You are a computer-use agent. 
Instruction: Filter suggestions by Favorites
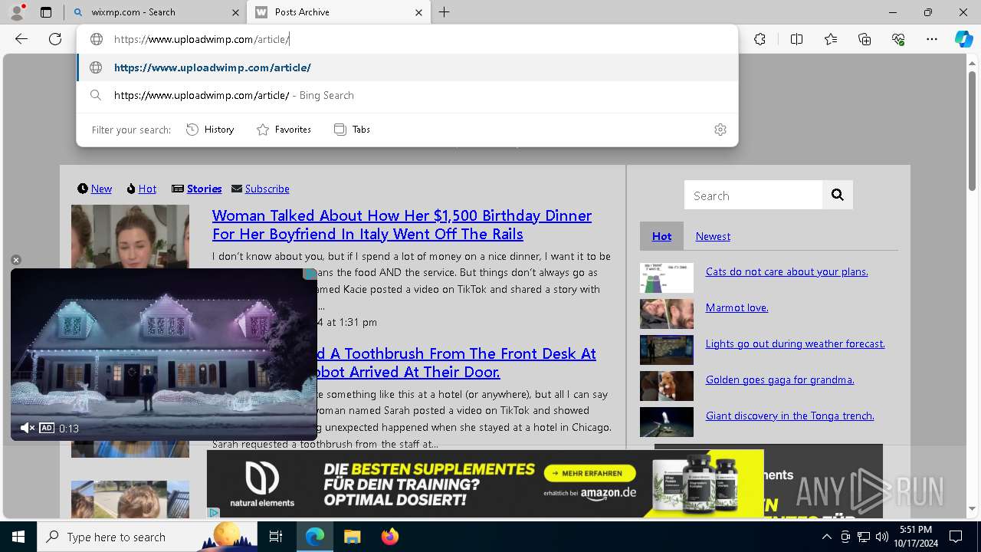pos(284,130)
